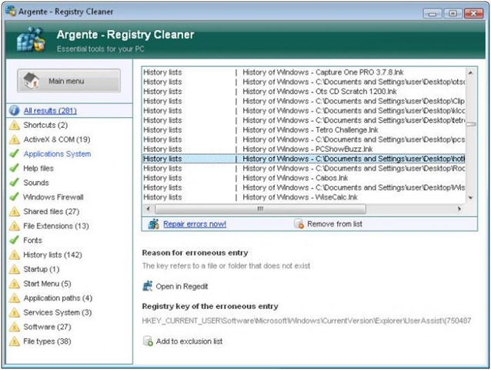Screen dimensions: 491x370
Task: Click the house icon on Main menu
Action: pyautogui.click(x=30, y=81)
